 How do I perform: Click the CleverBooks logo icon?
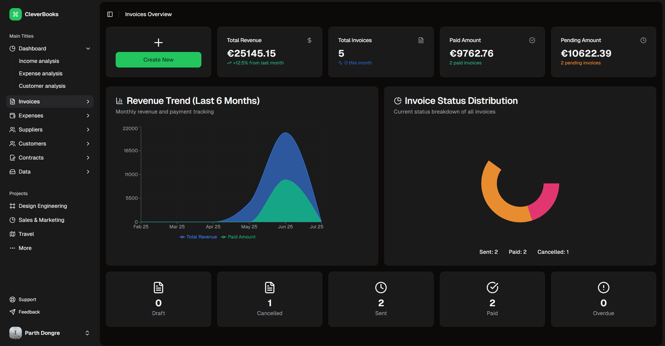pos(15,14)
